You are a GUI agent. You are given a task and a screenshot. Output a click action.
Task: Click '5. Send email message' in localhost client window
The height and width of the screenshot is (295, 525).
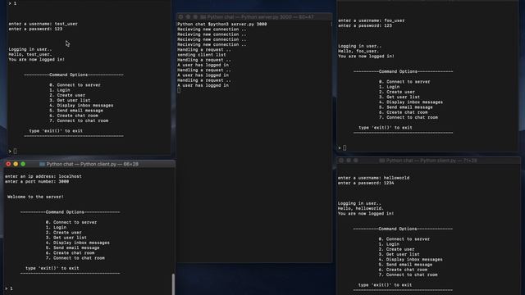73,247
